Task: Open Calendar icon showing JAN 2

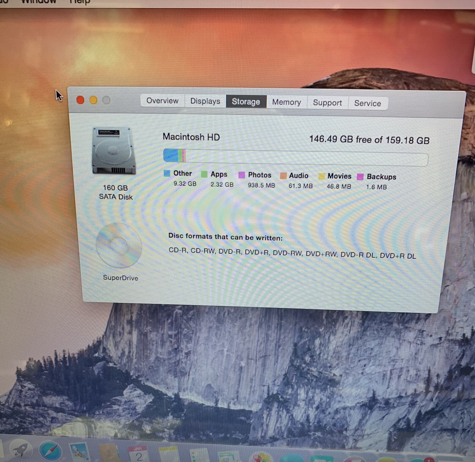Action: (x=139, y=454)
